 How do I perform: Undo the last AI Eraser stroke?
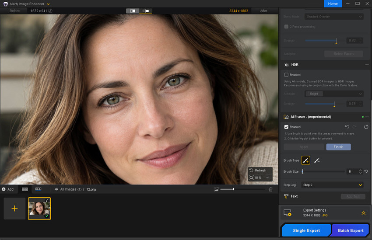click(347, 127)
